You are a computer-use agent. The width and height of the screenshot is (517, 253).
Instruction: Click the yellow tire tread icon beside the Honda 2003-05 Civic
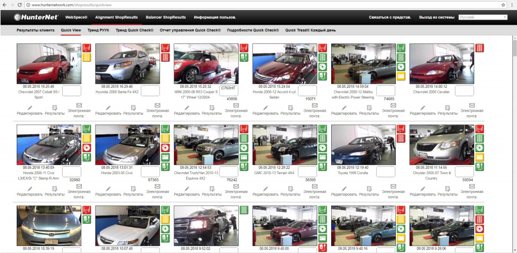pyautogui.click(x=165, y=138)
